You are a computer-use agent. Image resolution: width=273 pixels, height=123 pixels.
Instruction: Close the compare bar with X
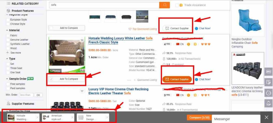pos(267,117)
